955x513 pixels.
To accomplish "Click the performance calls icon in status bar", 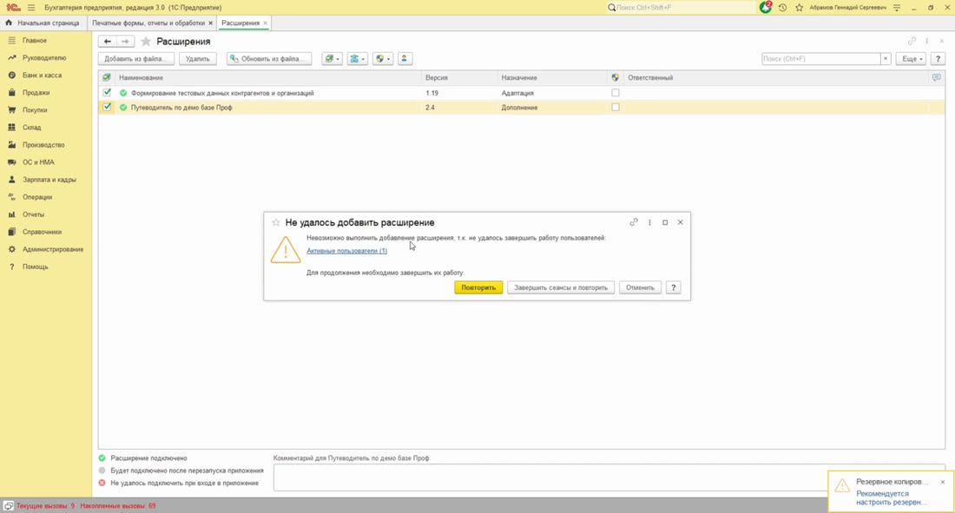I will point(9,506).
